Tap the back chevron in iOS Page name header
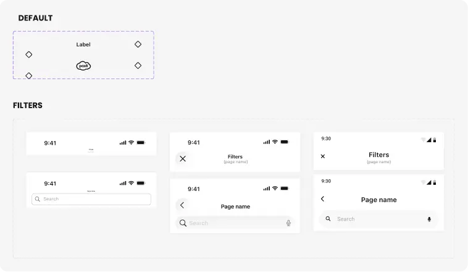 [182, 205]
